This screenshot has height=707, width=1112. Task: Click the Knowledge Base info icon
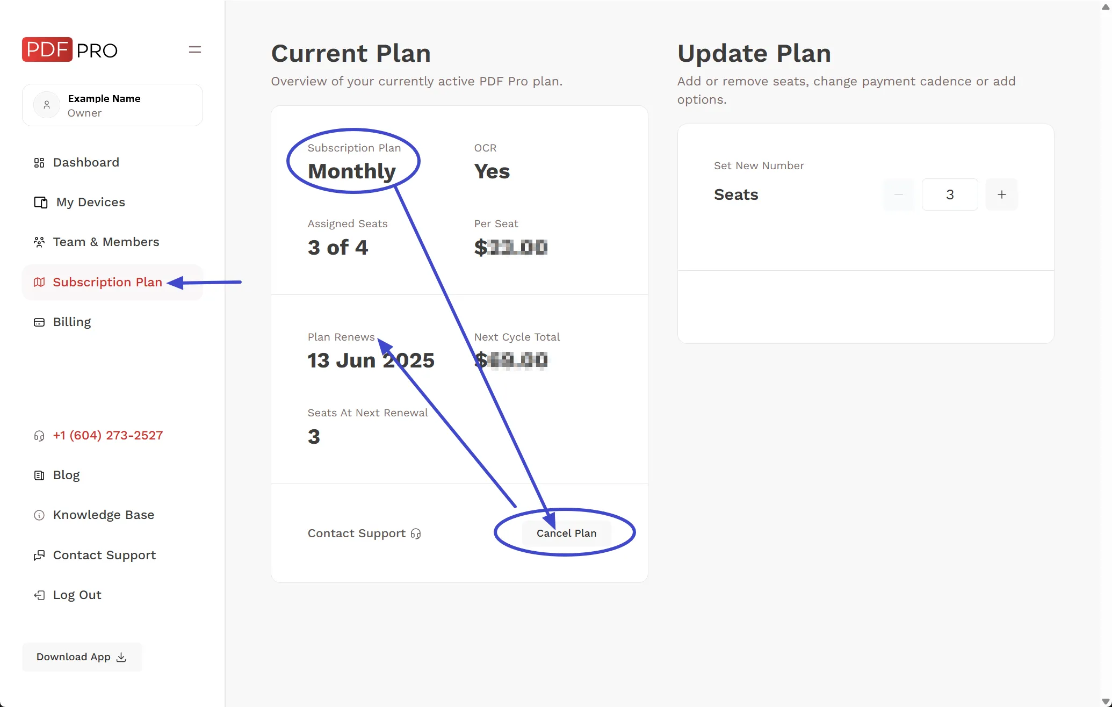tap(39, 515)
